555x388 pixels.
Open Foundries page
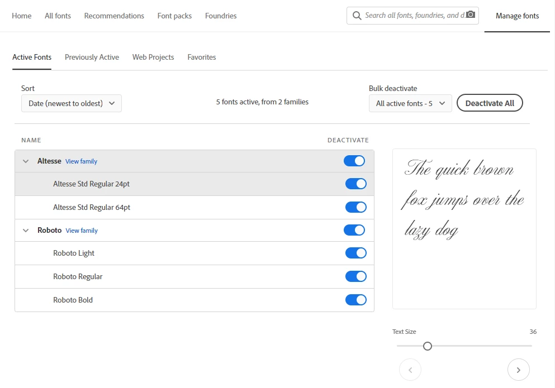click(x=221, y=16)
